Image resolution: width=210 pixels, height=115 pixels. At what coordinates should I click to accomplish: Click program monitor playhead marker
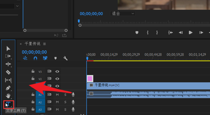click(79, 21)
